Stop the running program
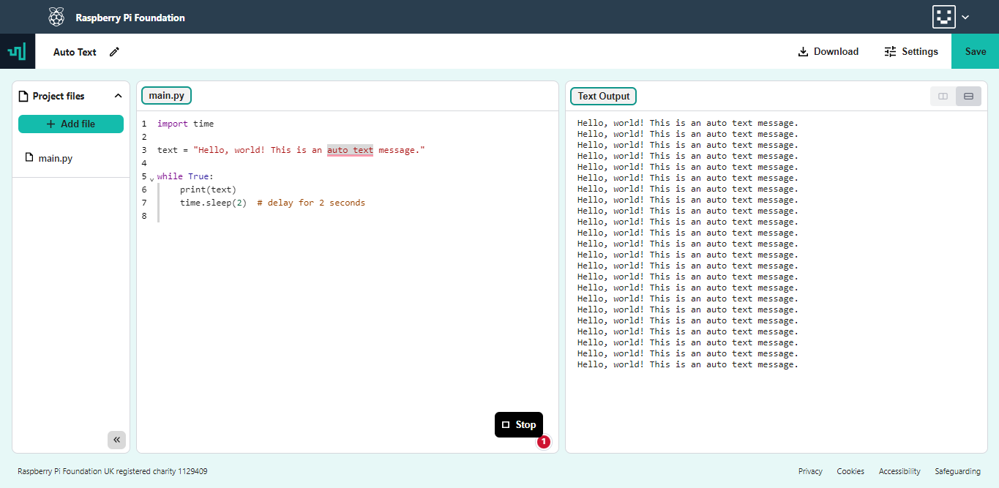999x488 pixels. [519, 424]
